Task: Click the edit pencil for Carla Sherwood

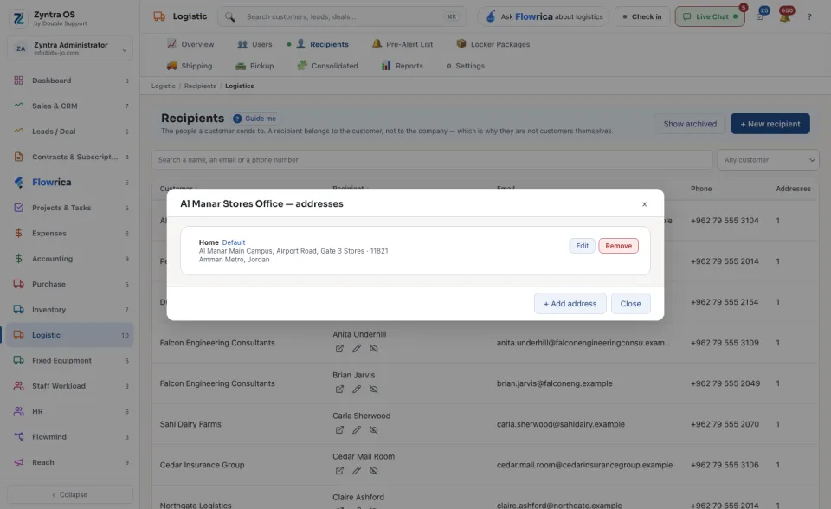Action: coord(357,430)
